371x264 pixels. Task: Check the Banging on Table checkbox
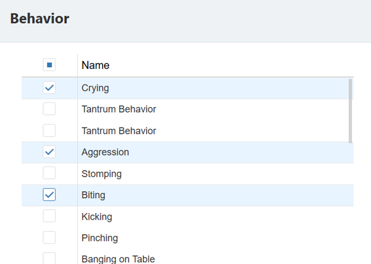coord(49,258)
